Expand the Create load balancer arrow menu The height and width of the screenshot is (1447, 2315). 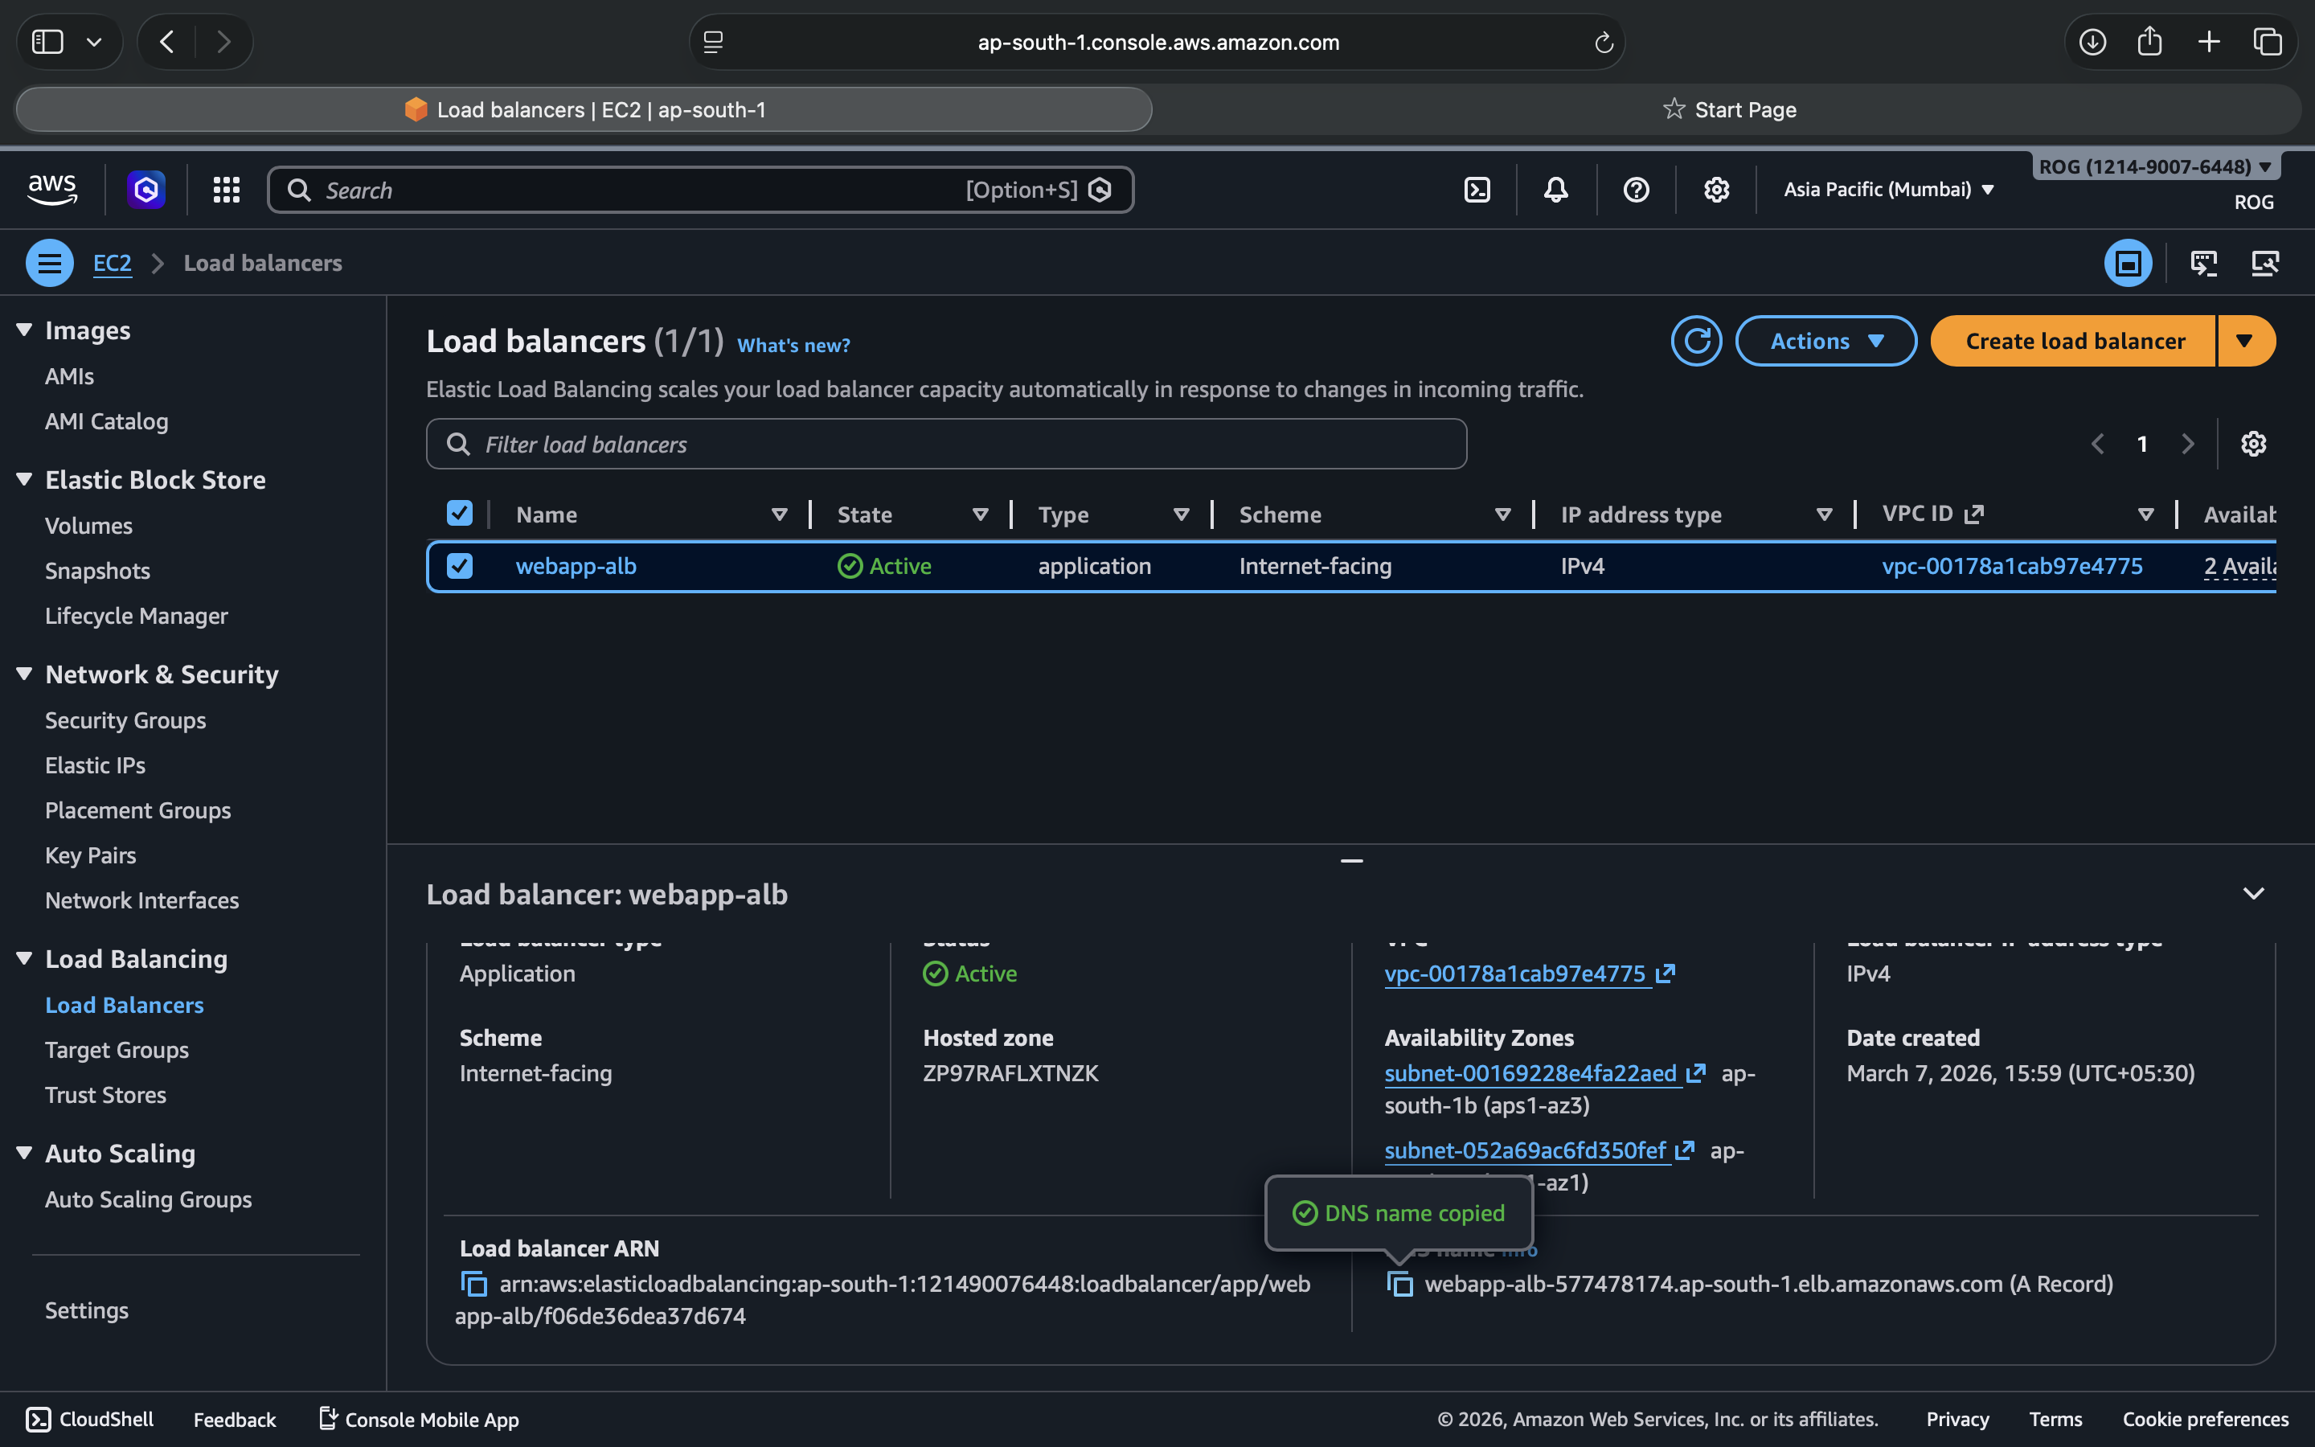click(x=2244, y=341)
